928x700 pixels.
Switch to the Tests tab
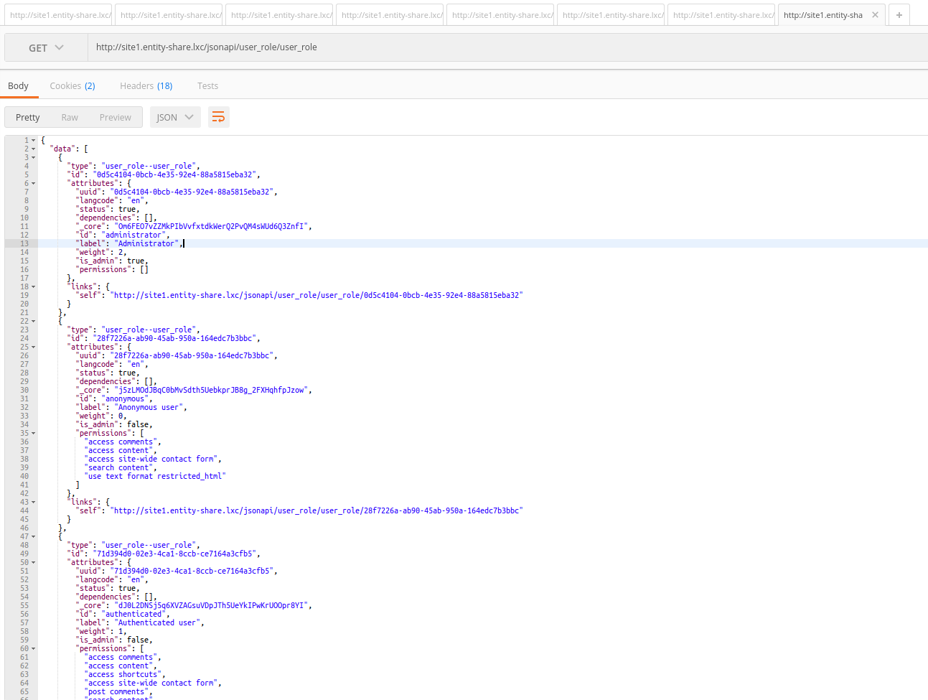(207, 85)
